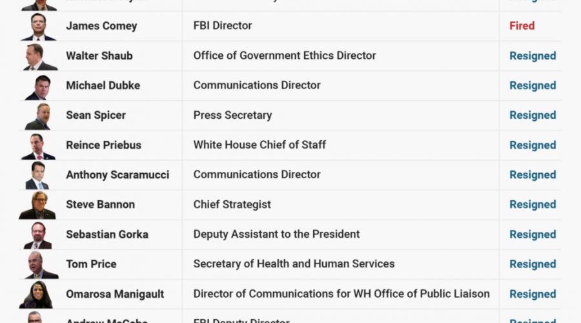Click the "FBI Director" position text
This screenshot has height=323, width=581.
coord(223,26)
